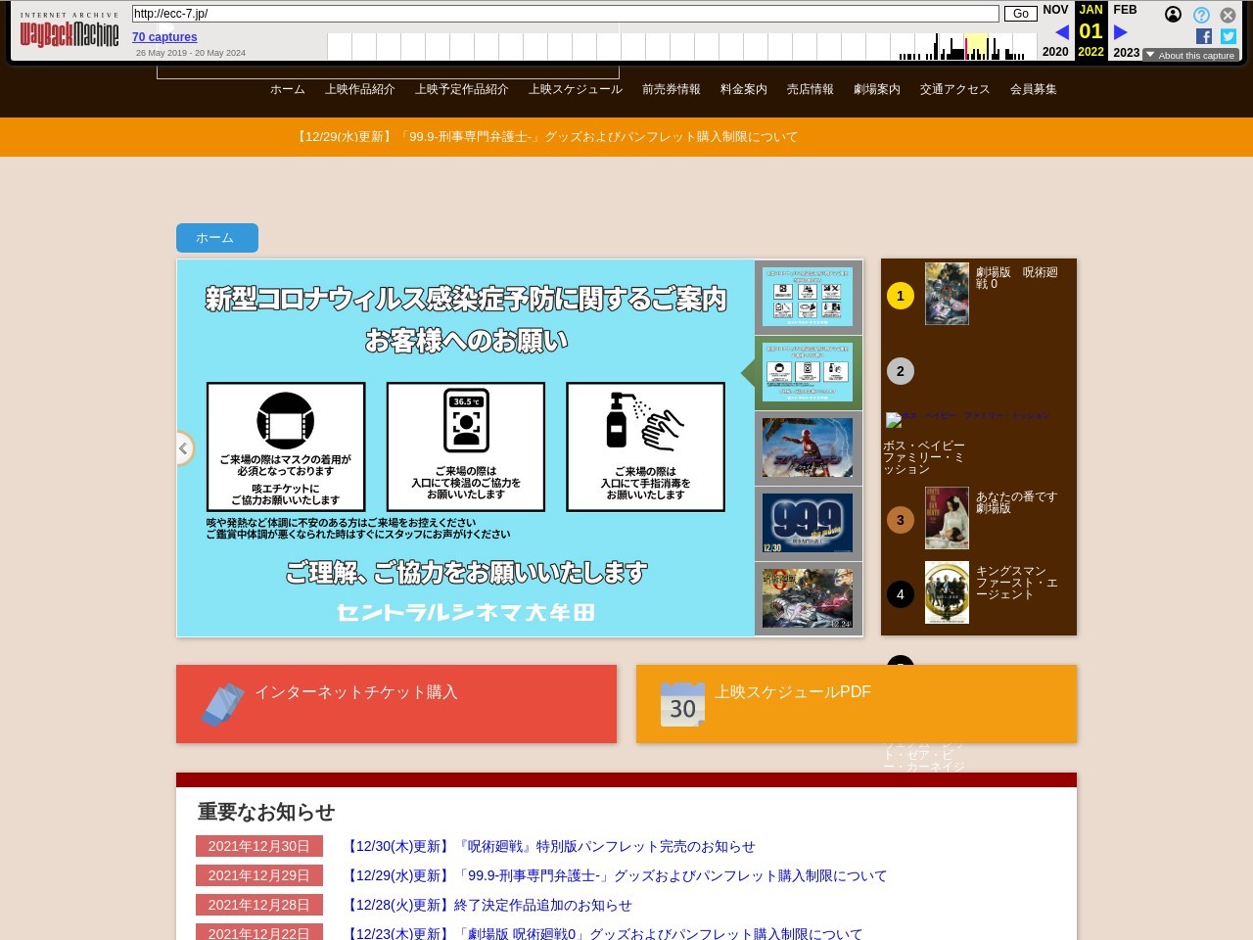
Task: Open 上映スケジュールPDF button
Action: pos(857,704)
